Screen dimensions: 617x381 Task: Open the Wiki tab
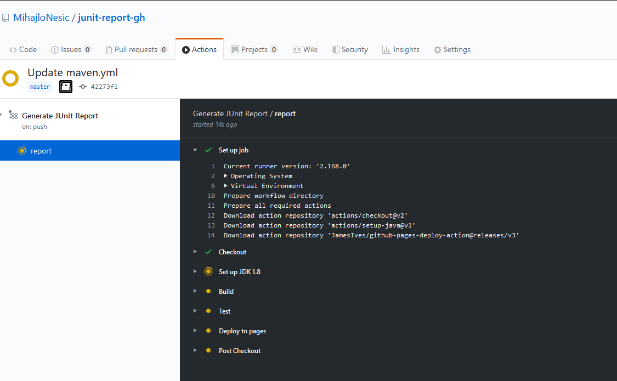[305, 49]
